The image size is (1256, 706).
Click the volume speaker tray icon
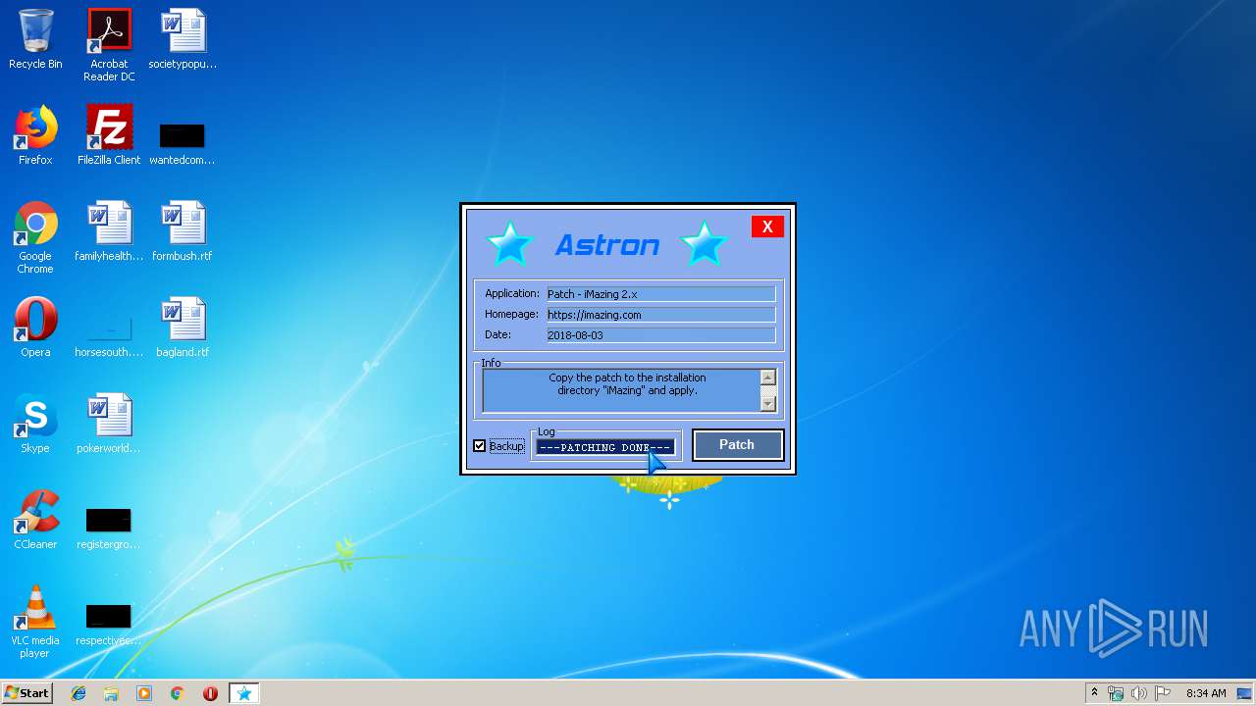(x=1138, y=693)
